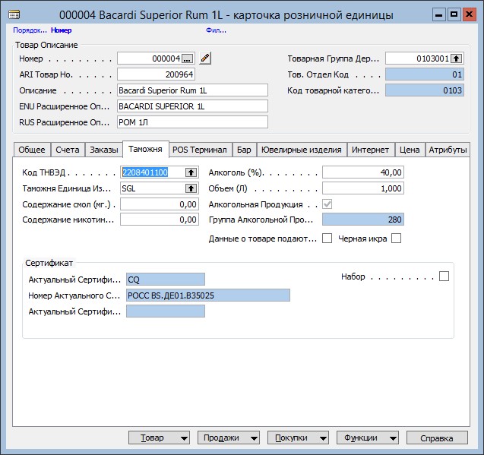
Task: Maximize the retail unit card window
Action: pos(454,14)
